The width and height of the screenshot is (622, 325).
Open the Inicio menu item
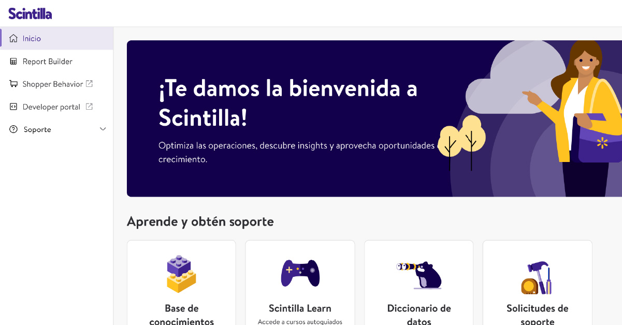pos(56,38)
